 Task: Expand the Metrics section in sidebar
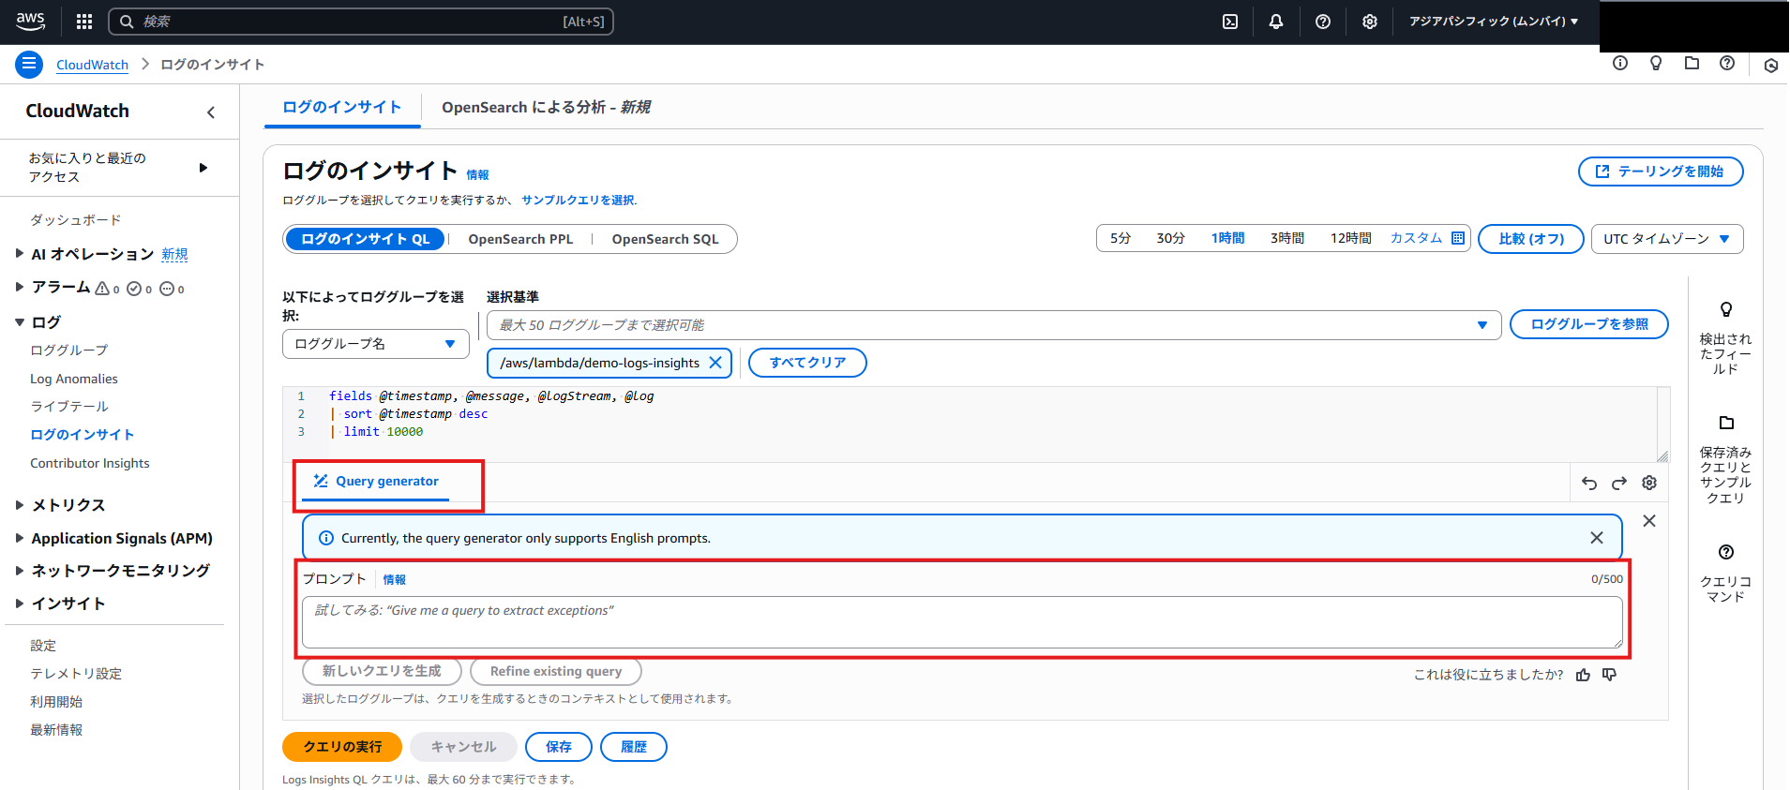coord(68,505)
